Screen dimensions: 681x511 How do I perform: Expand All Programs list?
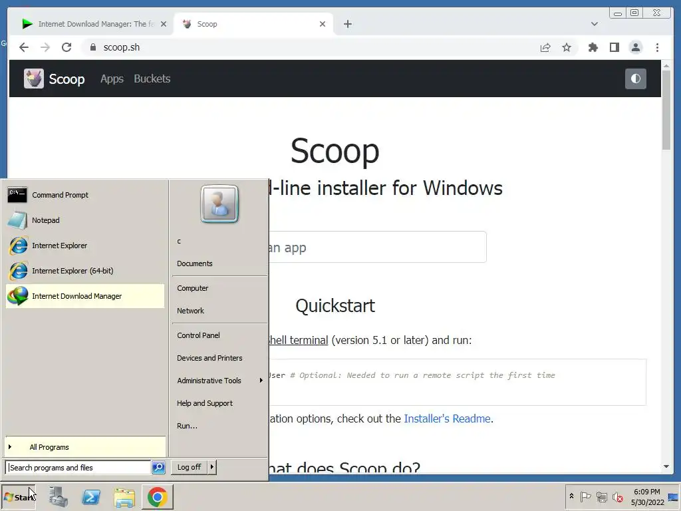(85, 447)
